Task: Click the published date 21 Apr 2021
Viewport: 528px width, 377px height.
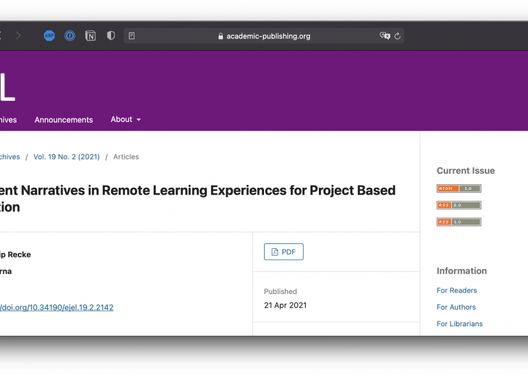Action: (x=285, y=305)
